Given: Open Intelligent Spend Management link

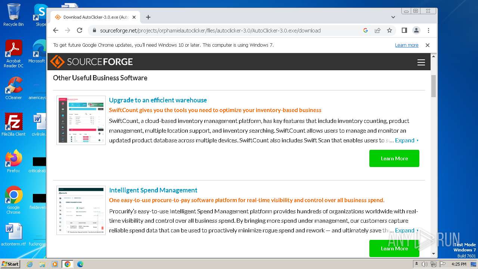Looking at the screenshot, I should (153, 190).
